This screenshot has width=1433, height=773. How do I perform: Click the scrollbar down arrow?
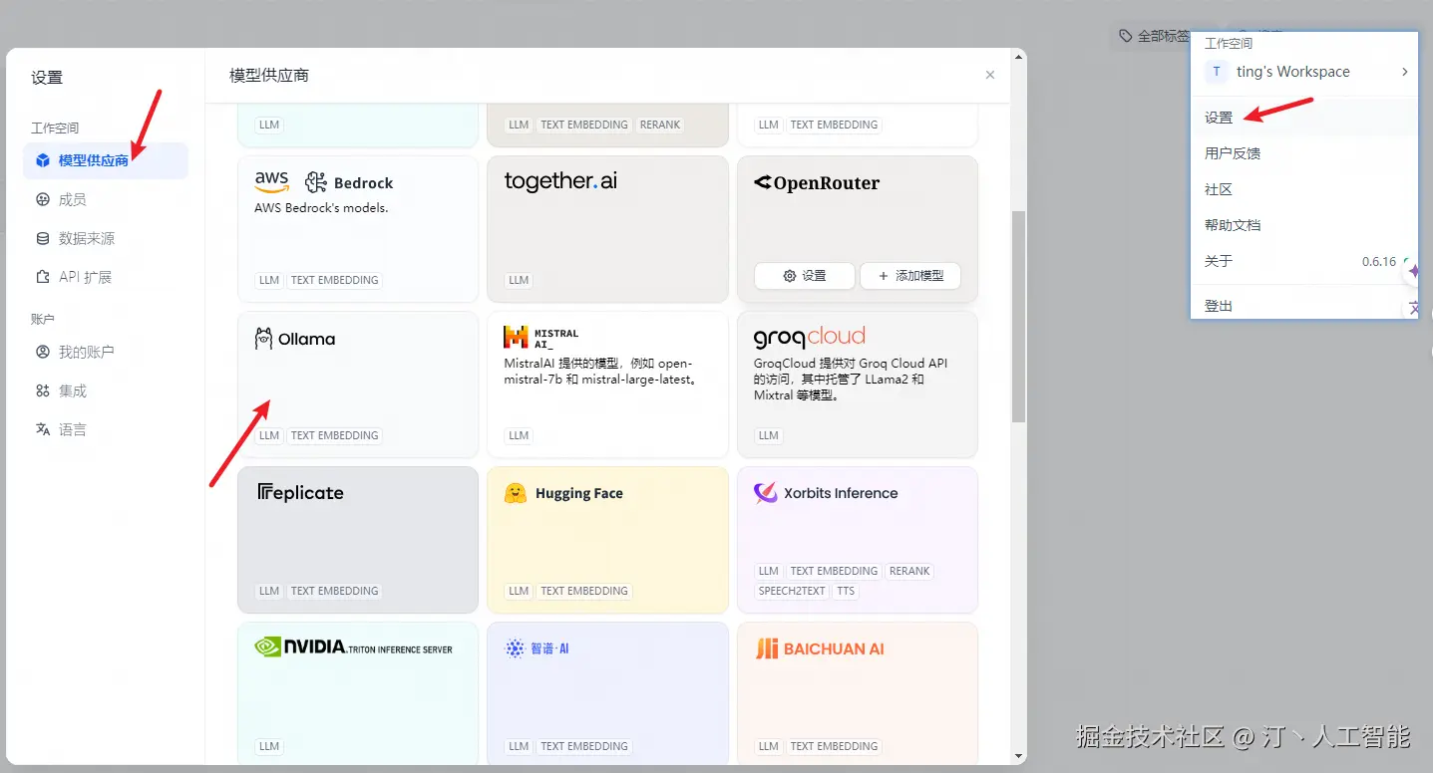[x=1018, y=757]
